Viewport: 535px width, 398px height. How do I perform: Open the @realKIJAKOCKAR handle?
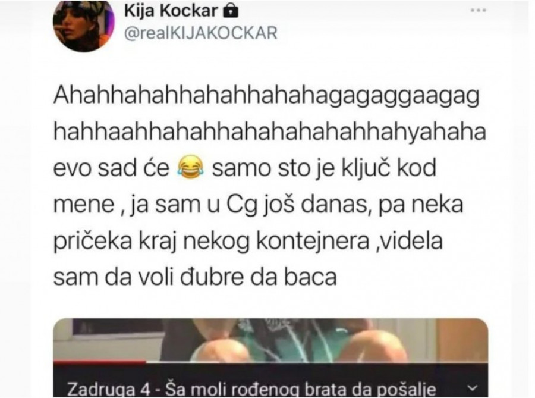(201, 33)
